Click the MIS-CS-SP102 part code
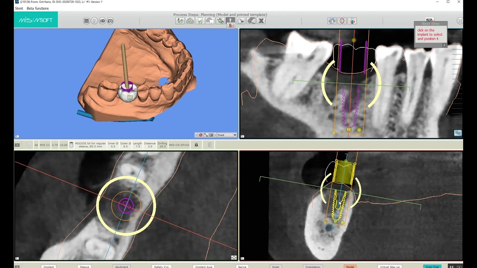 (x=179, y=145)
